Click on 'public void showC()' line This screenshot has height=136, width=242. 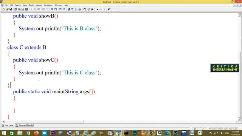click(36, 60)
